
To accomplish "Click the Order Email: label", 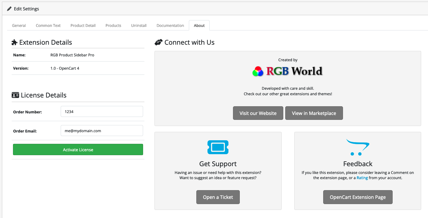I will click(25, 131).
